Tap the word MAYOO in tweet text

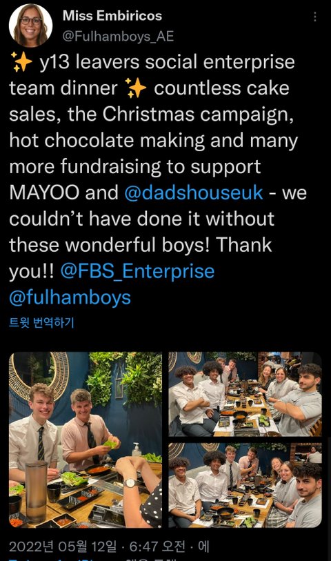pos(44,193)
